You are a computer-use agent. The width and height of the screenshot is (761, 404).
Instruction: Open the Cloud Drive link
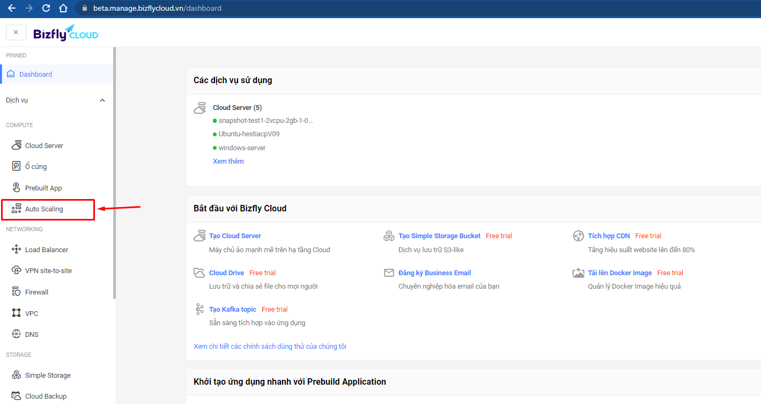coord(226,273)
